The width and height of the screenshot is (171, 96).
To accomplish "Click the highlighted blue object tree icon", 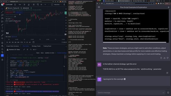I will (x=2, y=55).
